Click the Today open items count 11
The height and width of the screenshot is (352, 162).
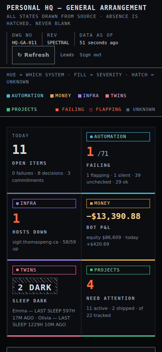20,149
